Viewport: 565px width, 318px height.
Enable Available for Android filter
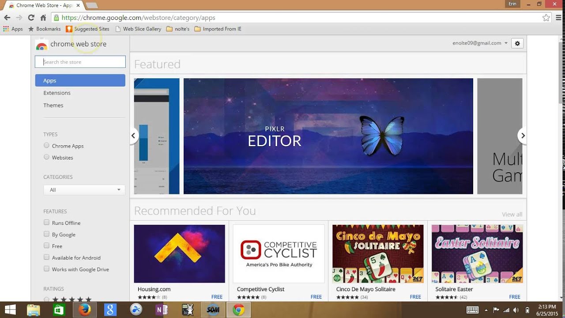tap(46, 257)
